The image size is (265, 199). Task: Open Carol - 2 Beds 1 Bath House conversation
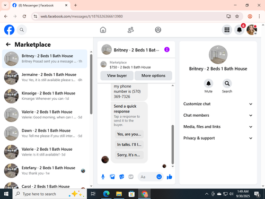click(45, 185)
